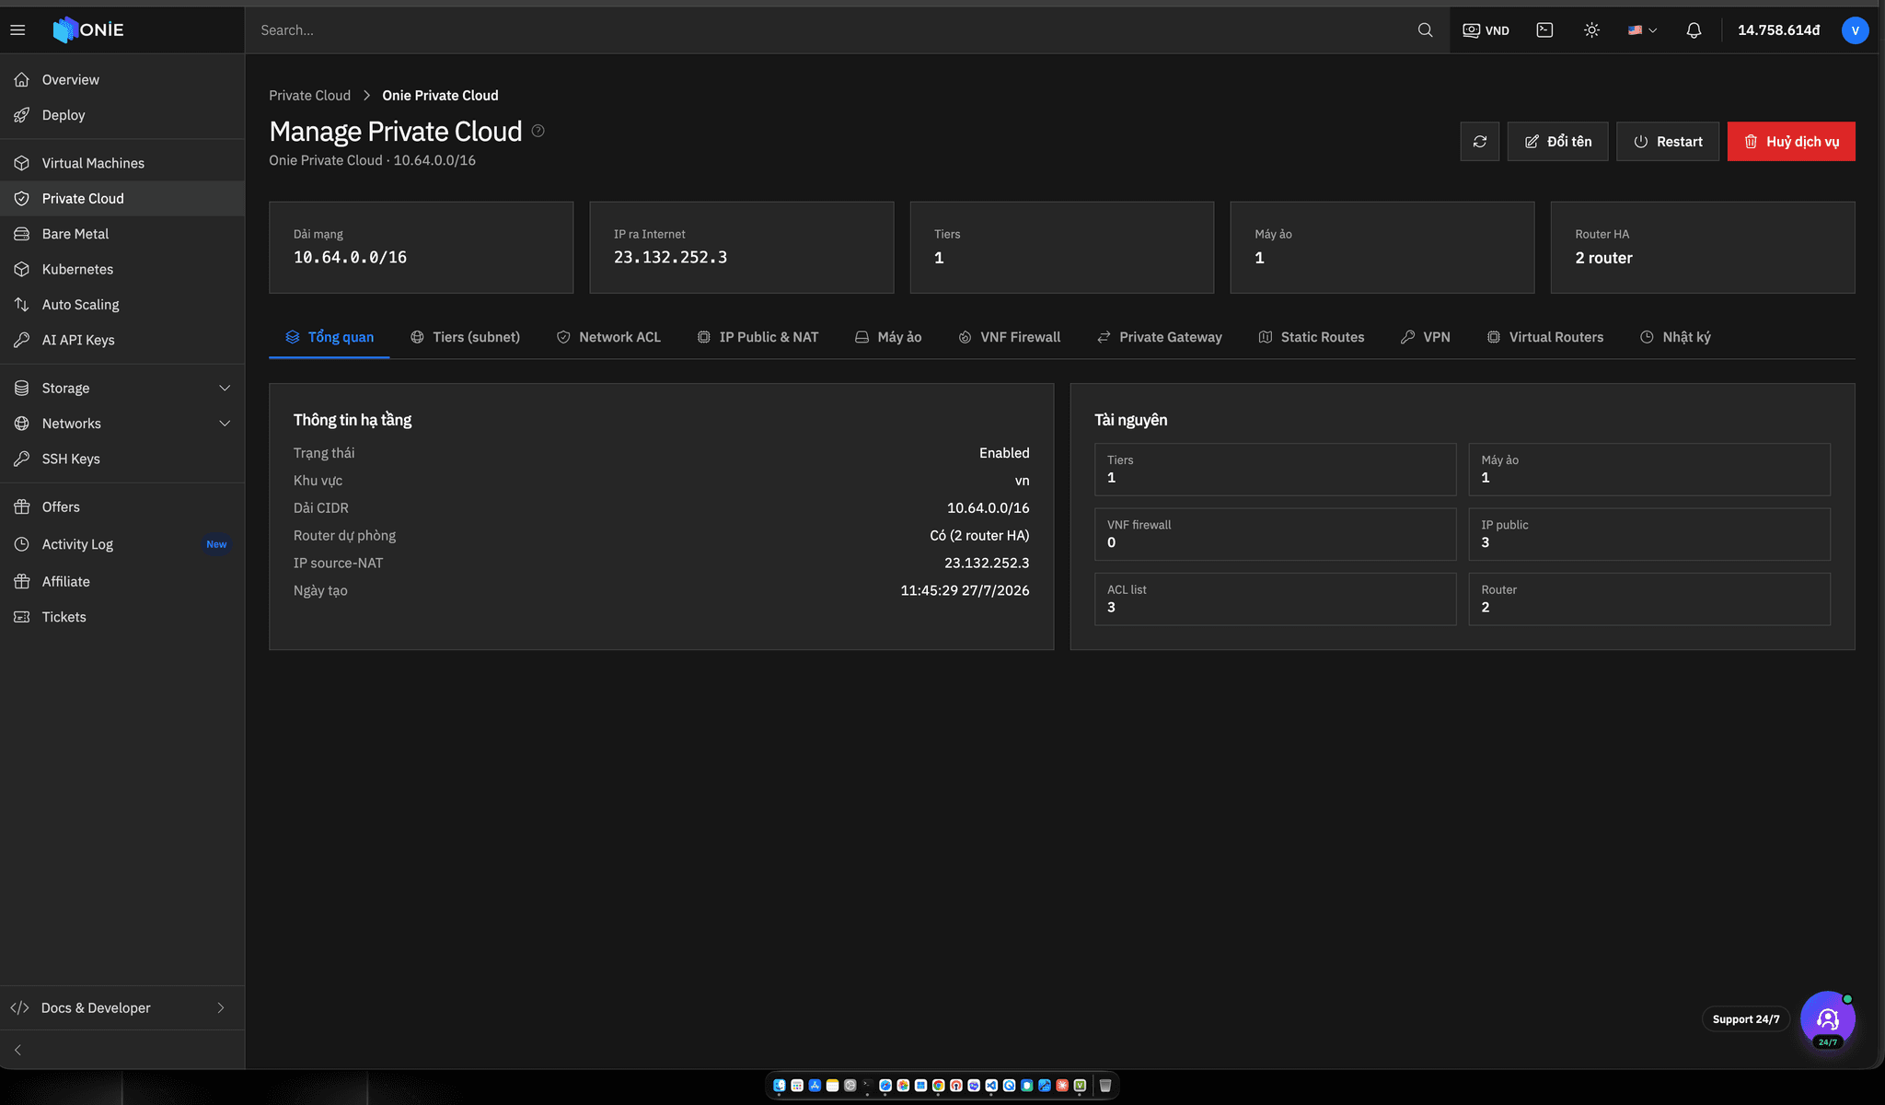The image size is (1885, 1105).
Task: Open Bare Metal in sidebar
Action: tap(122, 234)
